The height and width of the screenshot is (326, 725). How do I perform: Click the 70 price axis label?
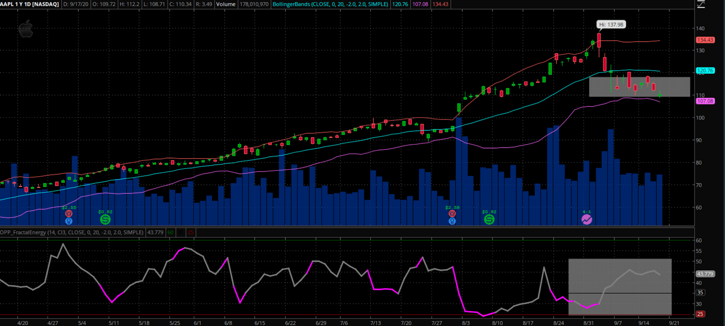click(699, 185)
